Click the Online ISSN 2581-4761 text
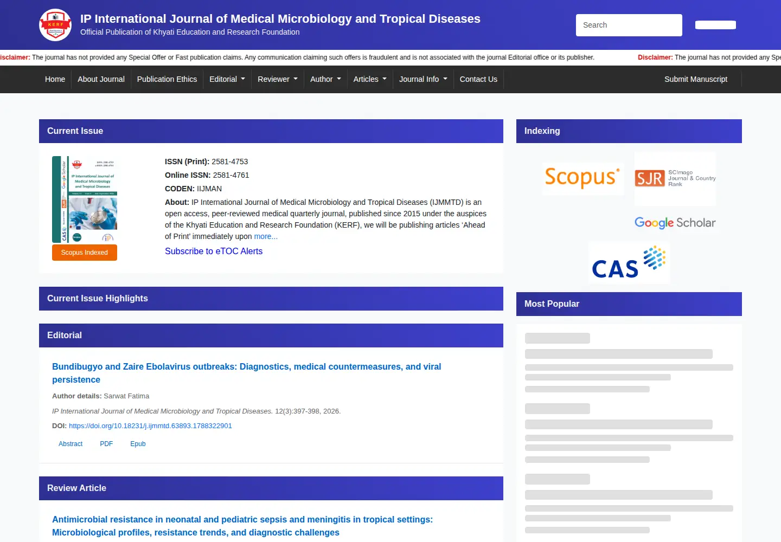The height and width of the screenshot is (542, 781). [207, 175]
